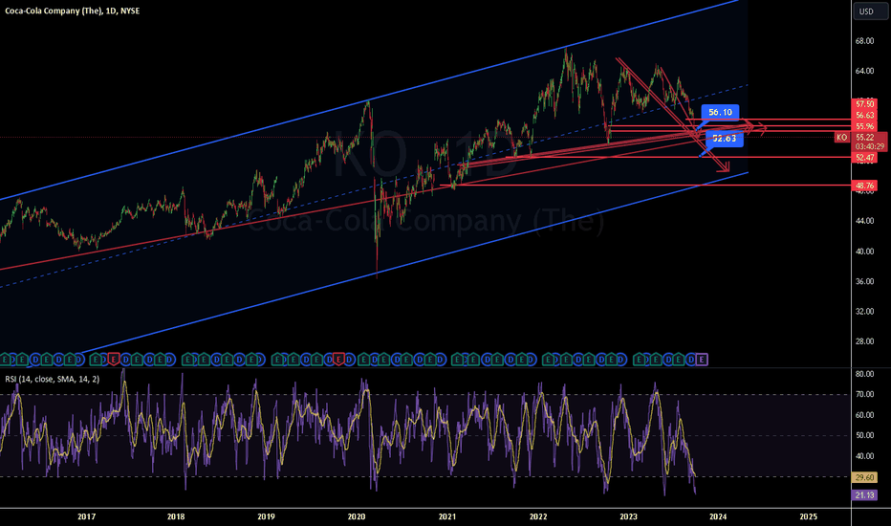Click the red earnings E icon in 2017
891x526 pixels.
tap(114, 360)
